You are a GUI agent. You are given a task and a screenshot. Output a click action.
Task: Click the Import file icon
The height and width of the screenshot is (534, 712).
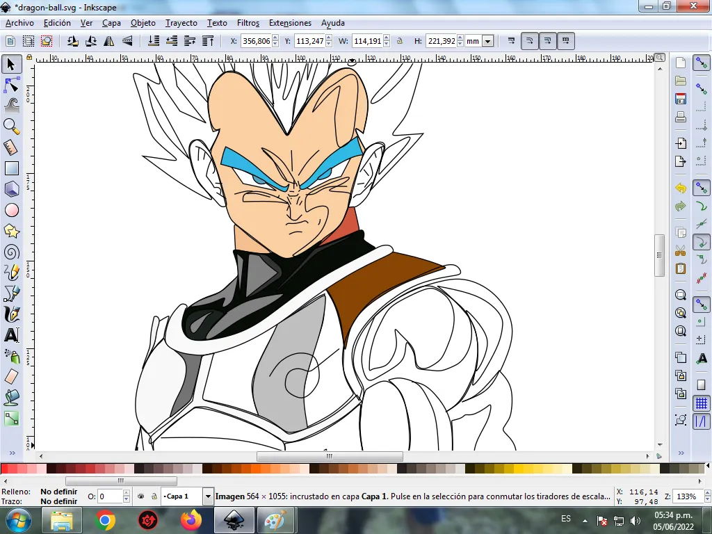coord(680,143)
